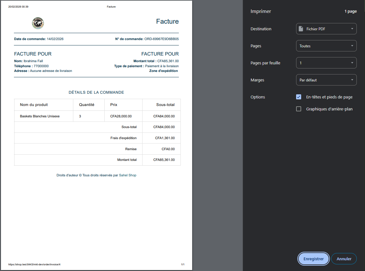
Task: Click the shop logo on the invoice
Action: [38, 23]
